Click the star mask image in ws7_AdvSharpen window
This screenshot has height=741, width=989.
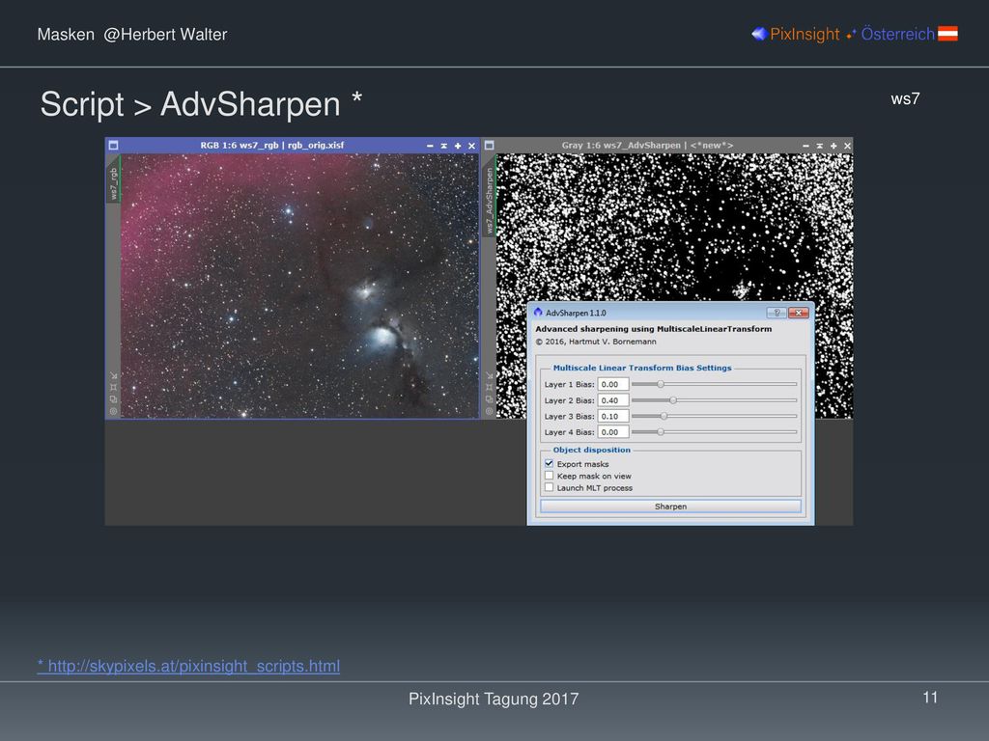click(674, 227)
